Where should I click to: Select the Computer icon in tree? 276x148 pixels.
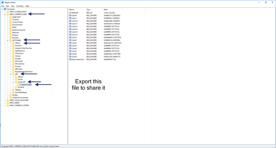pyautogui.click(x=5, y=9)
